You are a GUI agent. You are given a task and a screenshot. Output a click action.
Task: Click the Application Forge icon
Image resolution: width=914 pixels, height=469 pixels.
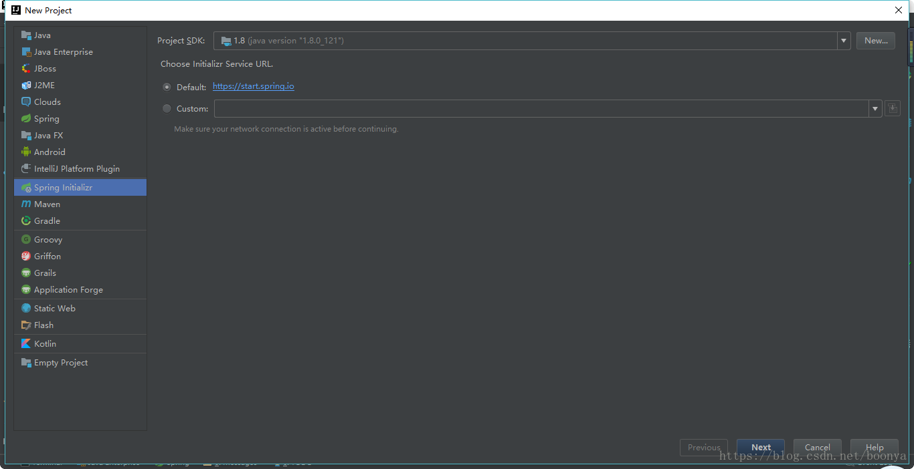(x=26, y=290)
